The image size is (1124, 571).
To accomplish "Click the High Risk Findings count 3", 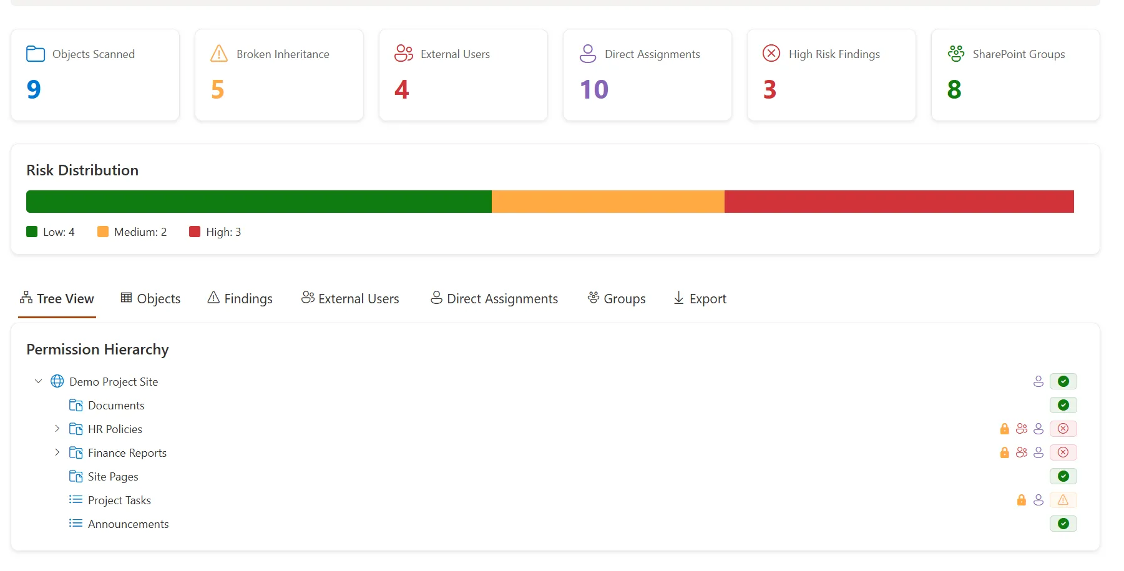I will (770, 89).
